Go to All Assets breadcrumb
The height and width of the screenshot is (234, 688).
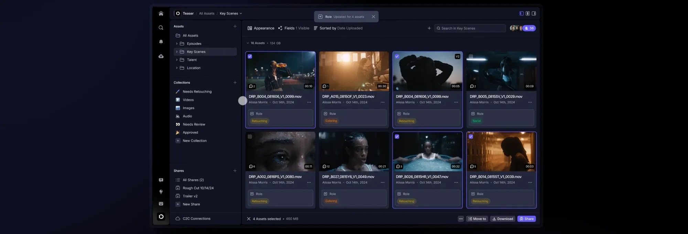click(x=206, y=13)
